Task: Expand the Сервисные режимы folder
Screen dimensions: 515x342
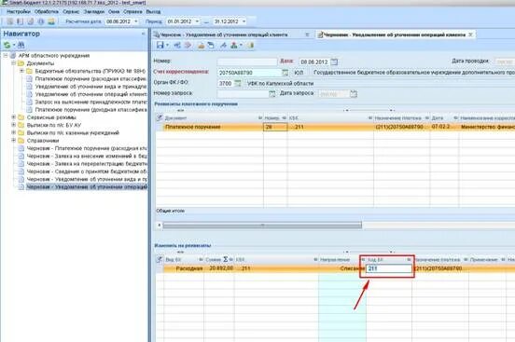Action: pyautogui.click(x=13, y=117)
